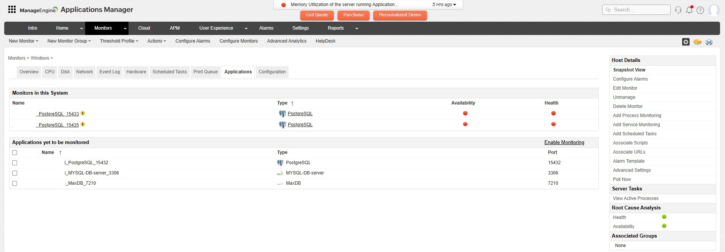Click the Delete Monitor link
Screen dimensions: 725x252
pos(628,106)
